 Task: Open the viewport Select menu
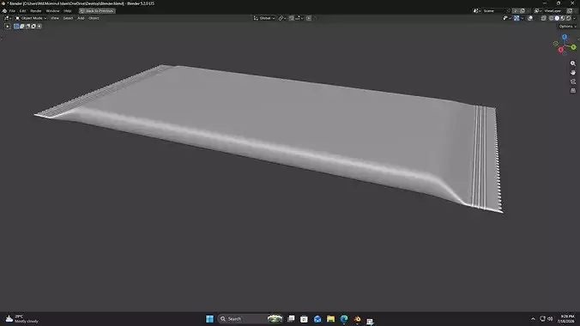click(x=68, y=18)
